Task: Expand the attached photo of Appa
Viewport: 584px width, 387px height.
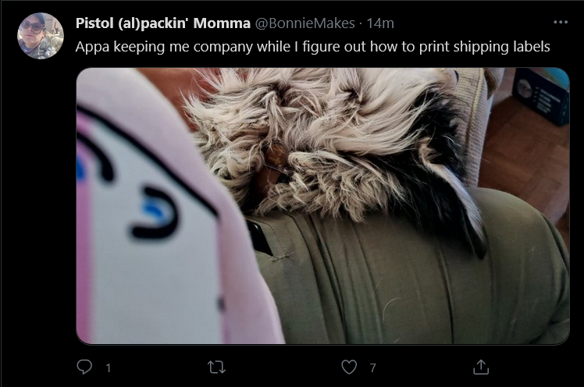Action: [322, 206]
